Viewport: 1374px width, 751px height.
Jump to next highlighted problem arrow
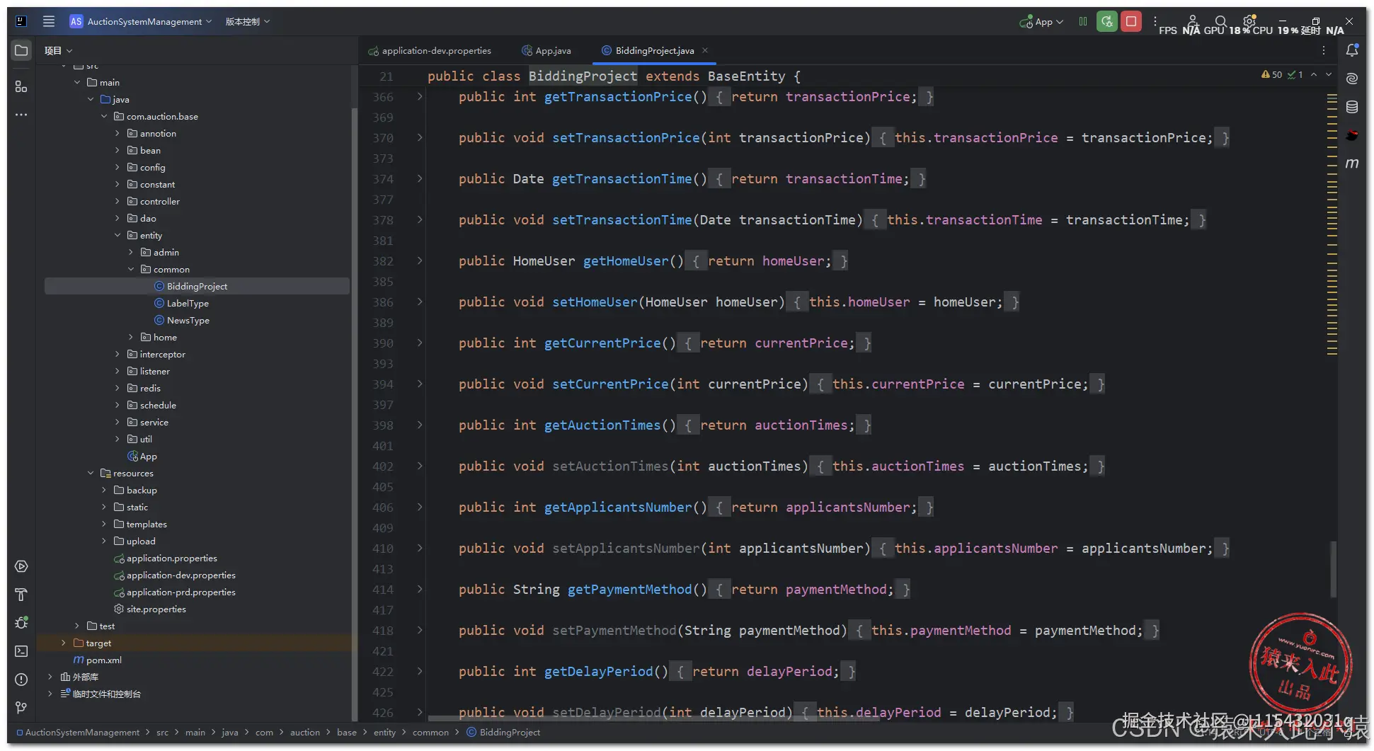pyautogui.click(x=1329, y=74)
